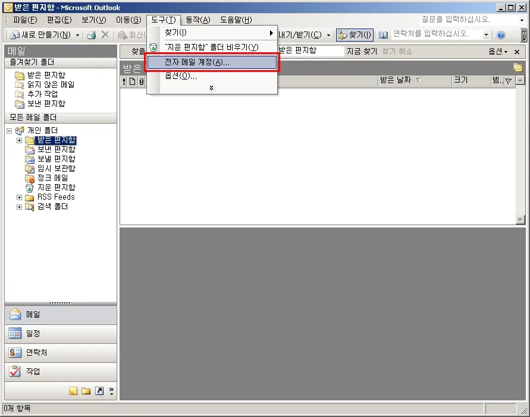The width and height of the screenshot is (530, 417).
Task: Click the navigation pane splitter grip dots
Action: [60, 303]
